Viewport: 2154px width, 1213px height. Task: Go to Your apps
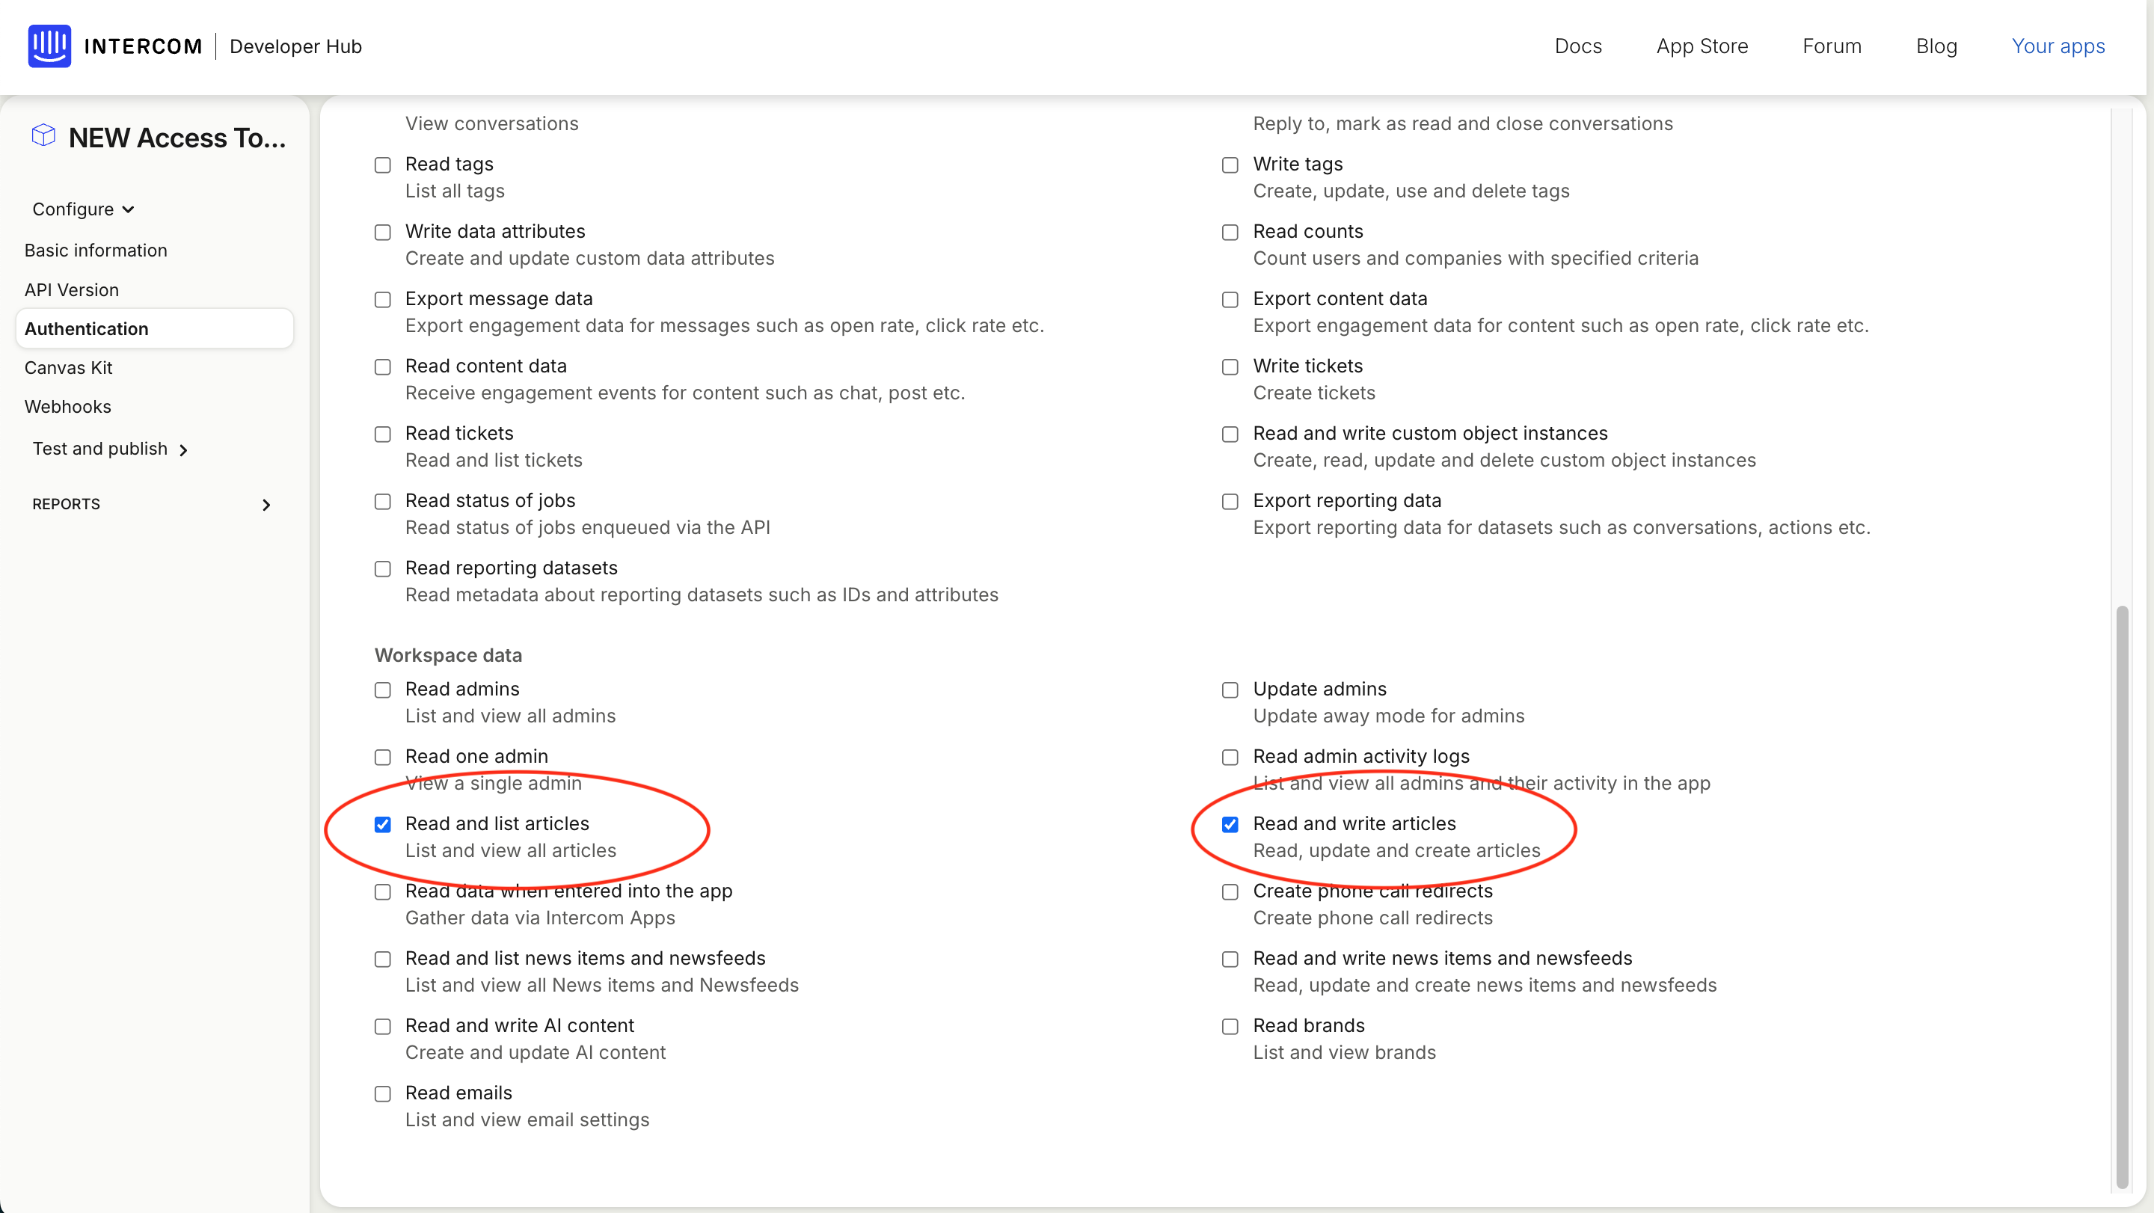click(2059, 46)
